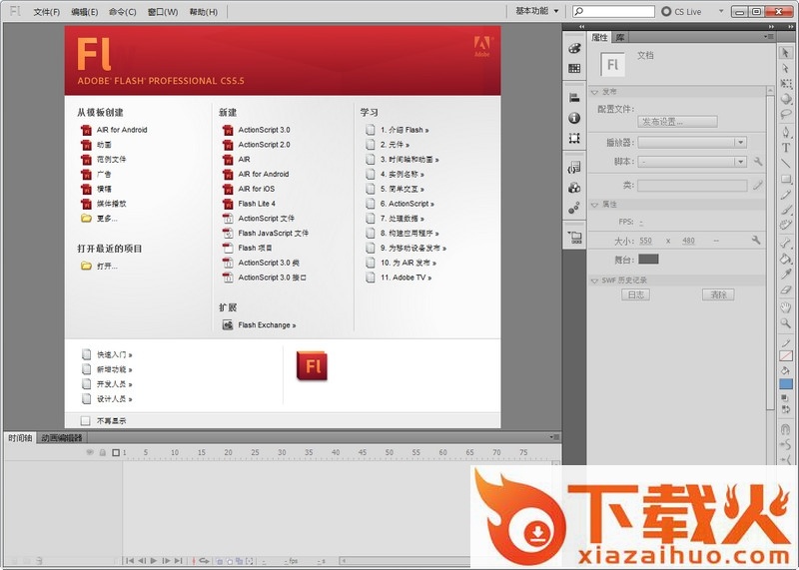Screen dimensions: 799x570
Task: Select the Brush tool
Action: click(x=786, y=210)
